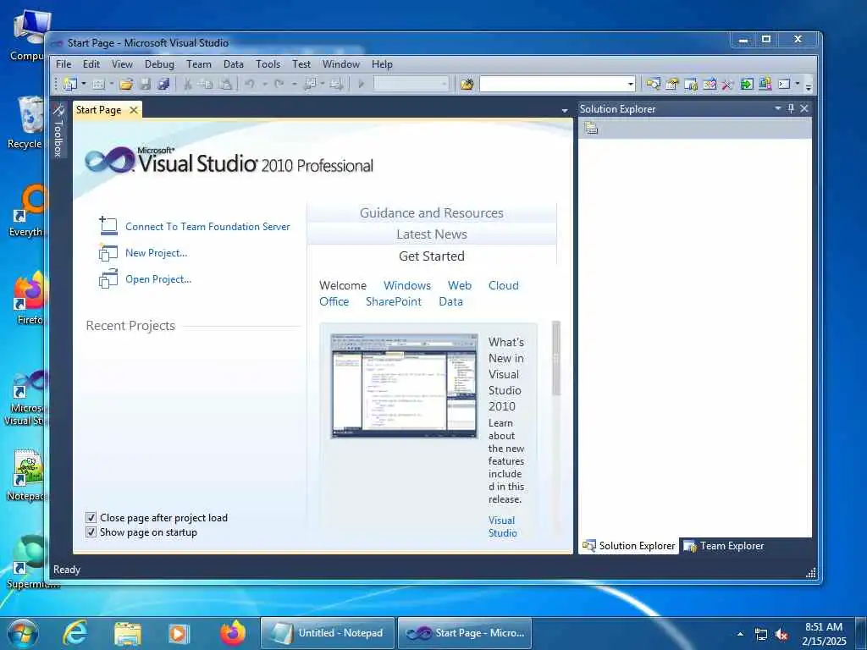Viewport: 867px width, 650px height.
Task: Open the Tools menu
Action: click(x=268, y=64)
